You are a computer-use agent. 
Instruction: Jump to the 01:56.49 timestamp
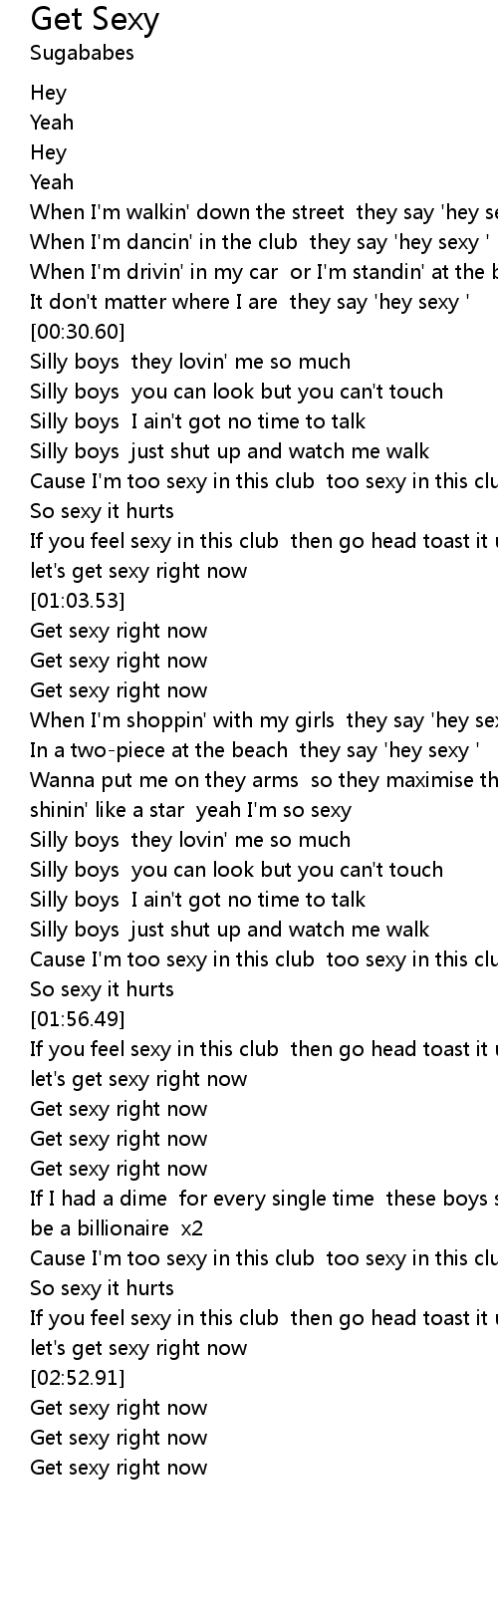(78, 1019)
